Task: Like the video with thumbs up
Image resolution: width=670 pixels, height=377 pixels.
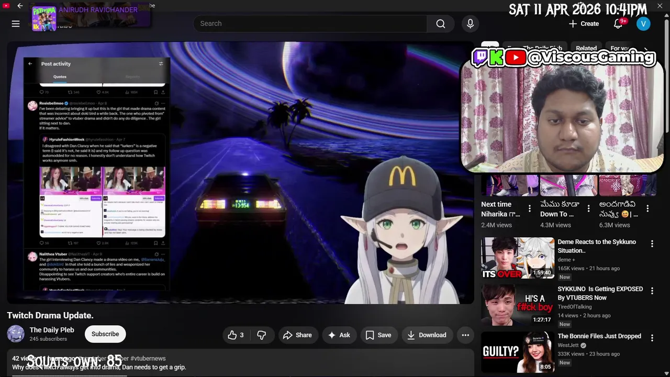Action: coord(236,335)
